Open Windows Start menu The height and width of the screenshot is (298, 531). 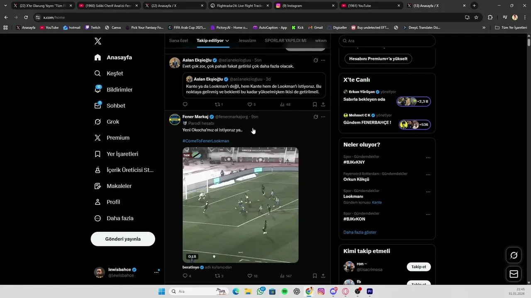(x=162, y=291)
